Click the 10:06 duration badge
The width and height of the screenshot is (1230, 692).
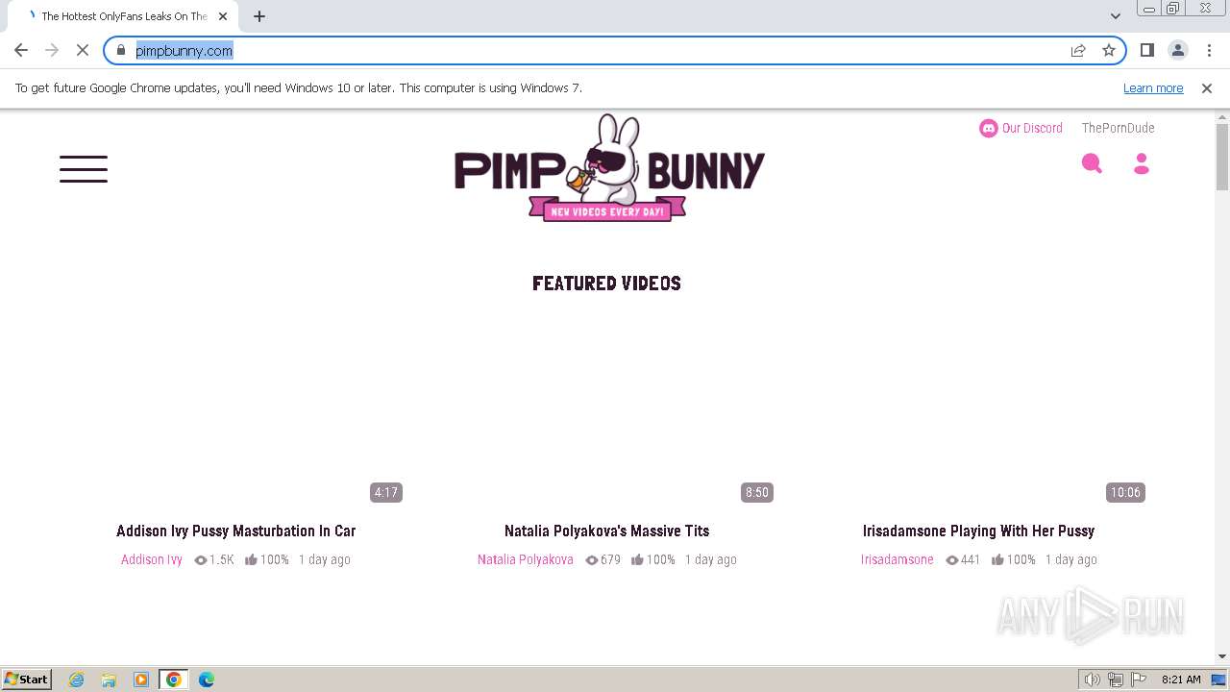pos(1125,492)
